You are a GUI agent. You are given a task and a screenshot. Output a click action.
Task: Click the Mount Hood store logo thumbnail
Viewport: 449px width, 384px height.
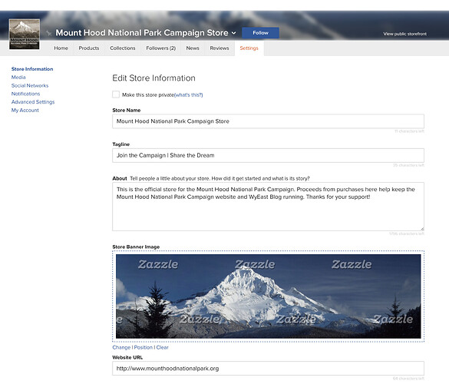click(x=25, y=34)
